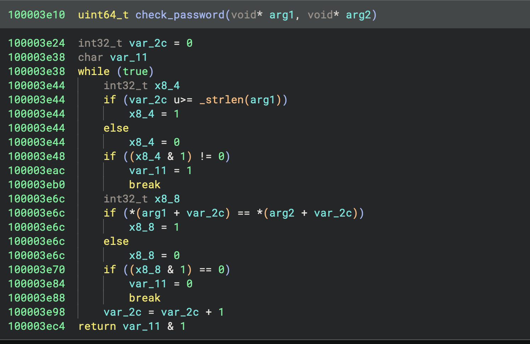Click the check_password function name
The width and height of the screenshot is (530, 344).
click(x=180, y=15)
